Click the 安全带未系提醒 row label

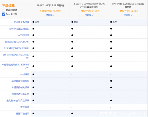point(22,22)
